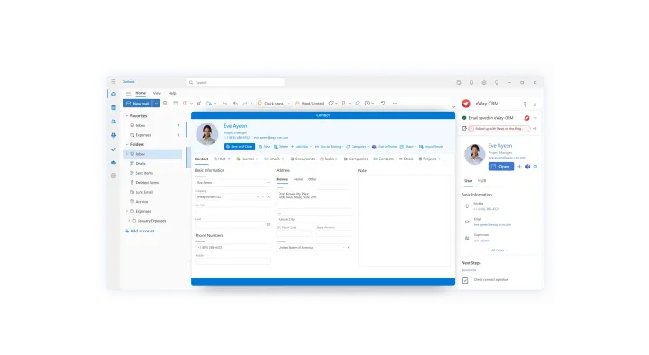Screen dimensions: 649x355
Task: Toggle the navigation pane hamburger icon
Action: 128,93
